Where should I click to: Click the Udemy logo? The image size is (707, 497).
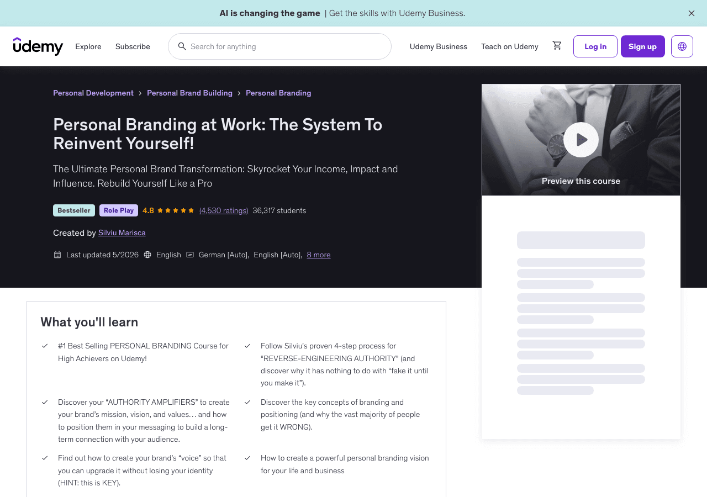point(38,46)
